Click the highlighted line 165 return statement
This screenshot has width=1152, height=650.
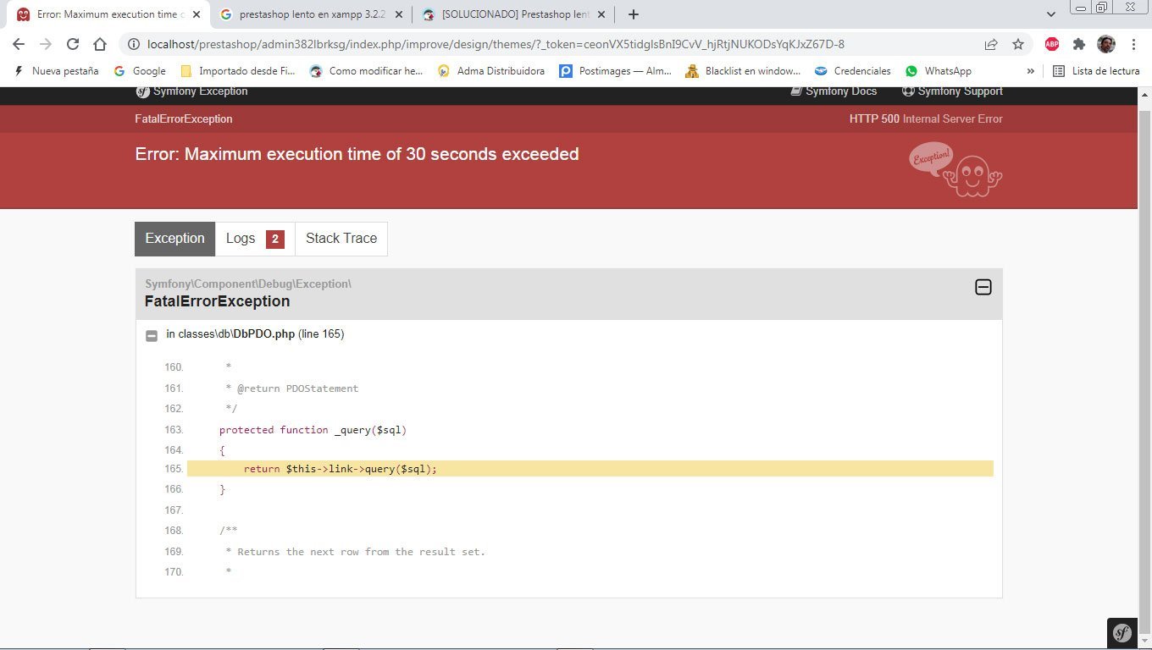590,469
